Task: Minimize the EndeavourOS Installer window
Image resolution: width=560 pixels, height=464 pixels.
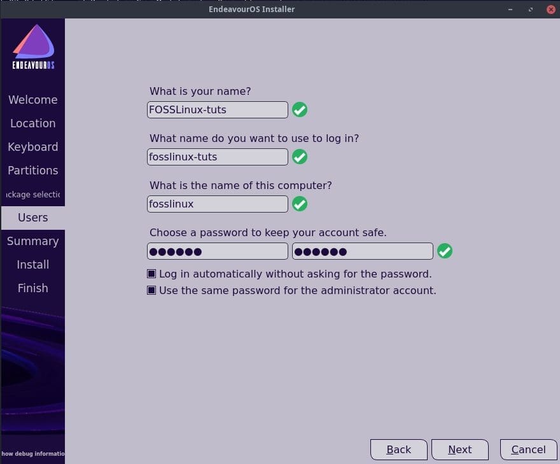Action: (x=510, y=10)
